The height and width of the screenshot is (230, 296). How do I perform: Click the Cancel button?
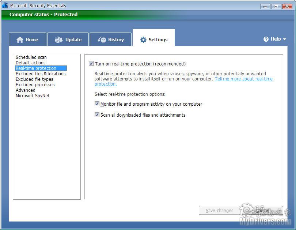click(x=263, y=210)
